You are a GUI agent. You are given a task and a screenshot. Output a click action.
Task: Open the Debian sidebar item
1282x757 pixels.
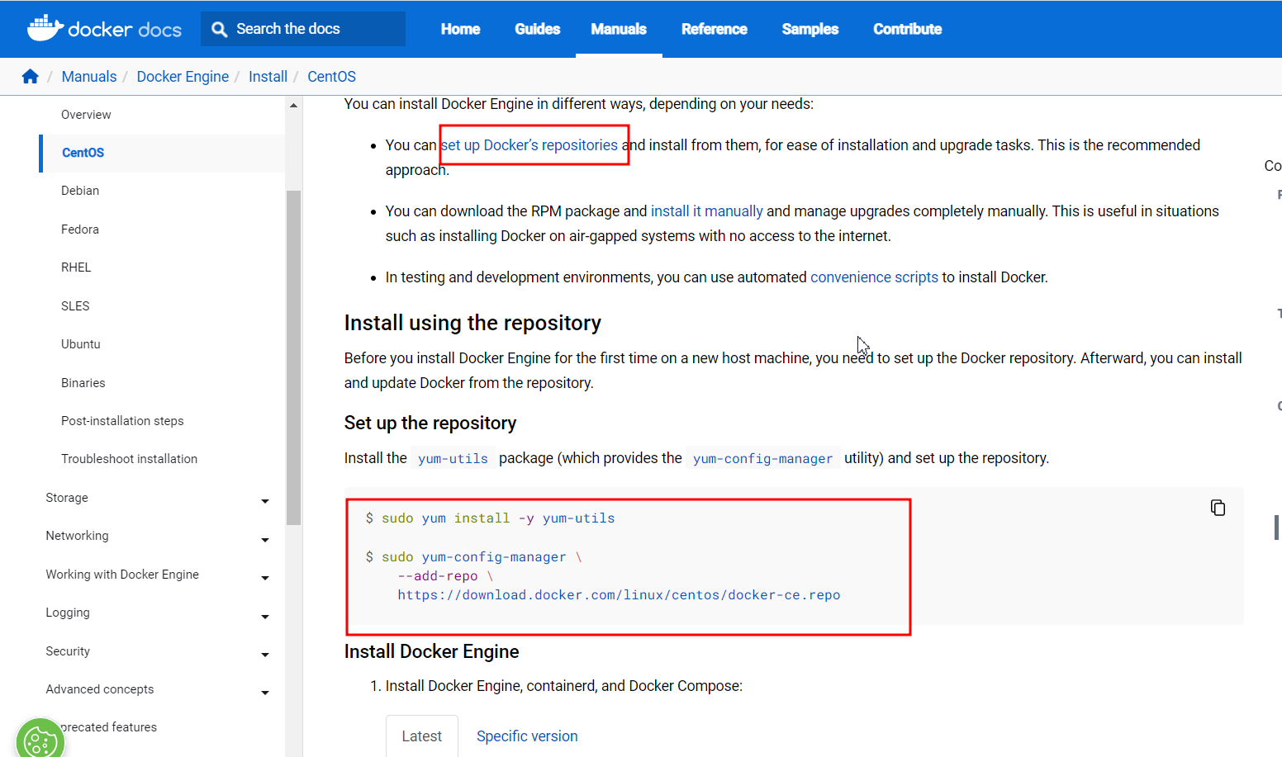(x=80, y=191)
